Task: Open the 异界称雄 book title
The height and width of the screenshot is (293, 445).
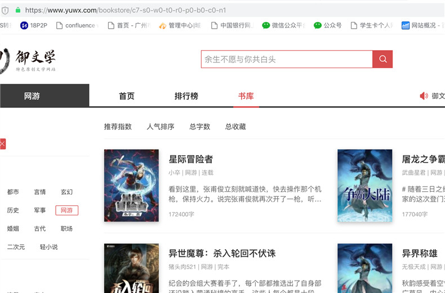Action: pyautogui.click(x=420, y=253)
